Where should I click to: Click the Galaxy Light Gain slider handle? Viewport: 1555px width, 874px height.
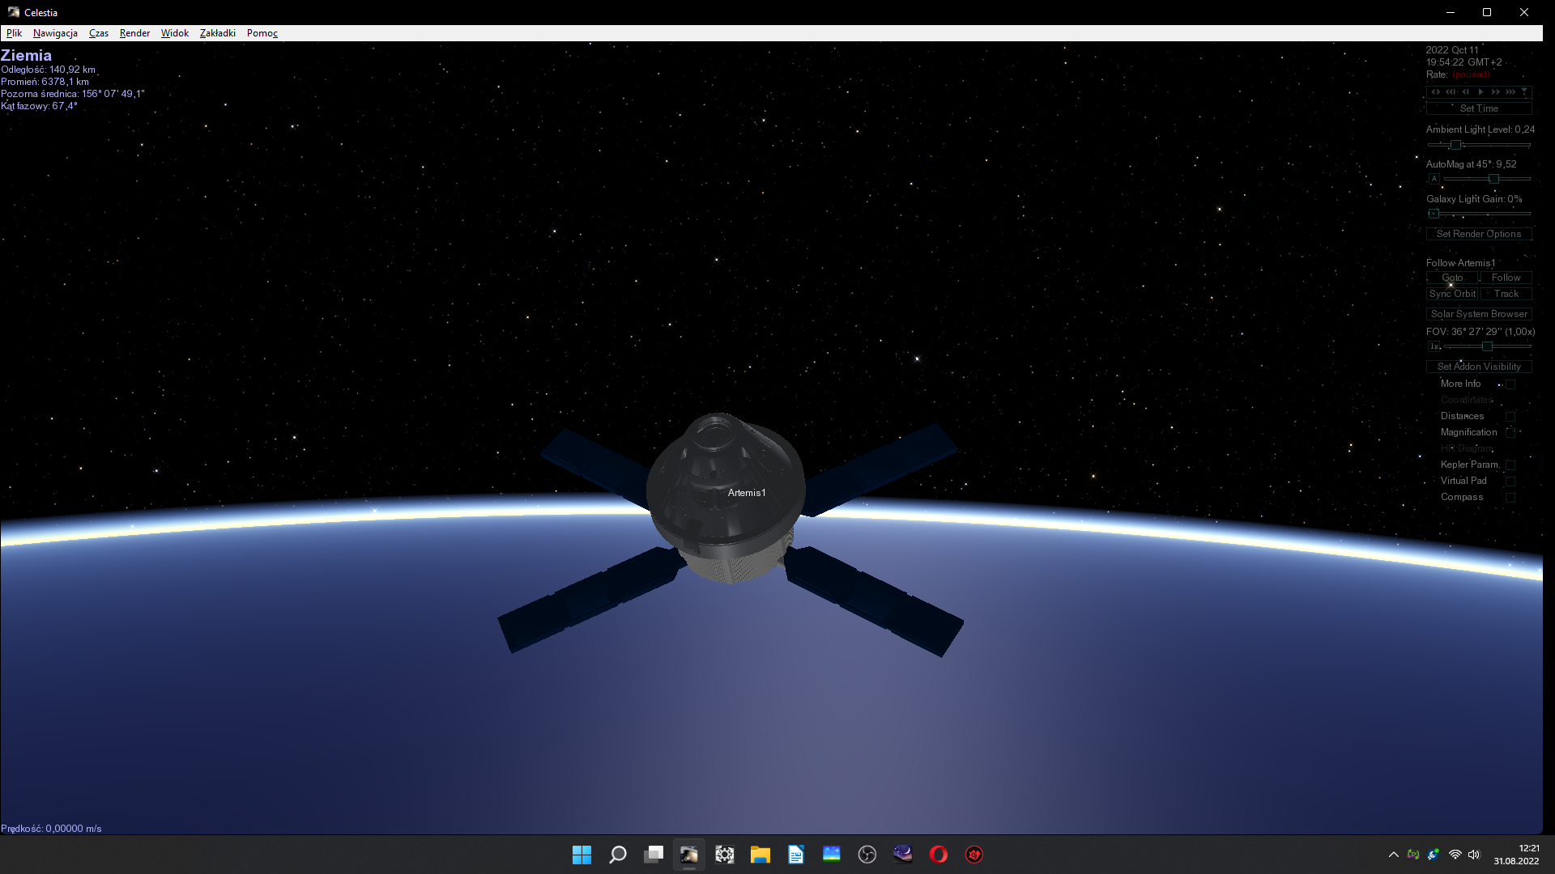point(1434,214)
